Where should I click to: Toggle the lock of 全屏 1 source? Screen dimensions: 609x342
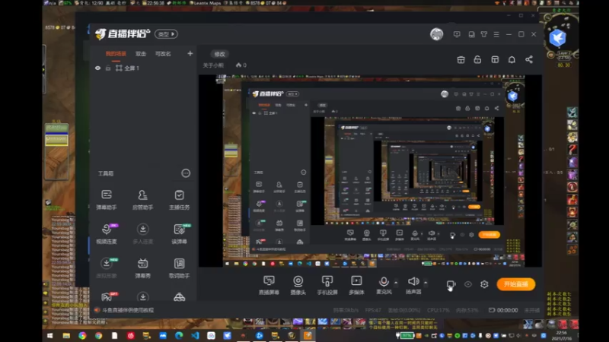coord(108,68)
